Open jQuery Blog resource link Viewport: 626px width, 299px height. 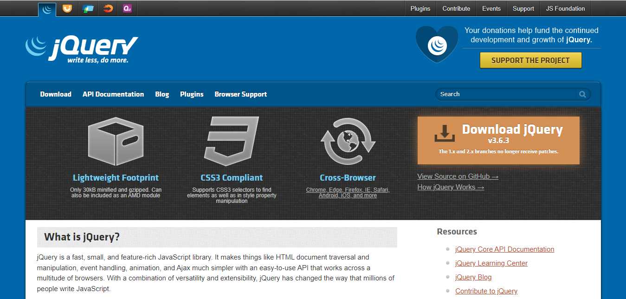[473, 277]
